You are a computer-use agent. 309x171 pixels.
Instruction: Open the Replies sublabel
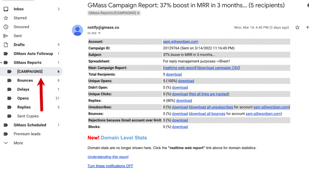coord(24,107)
